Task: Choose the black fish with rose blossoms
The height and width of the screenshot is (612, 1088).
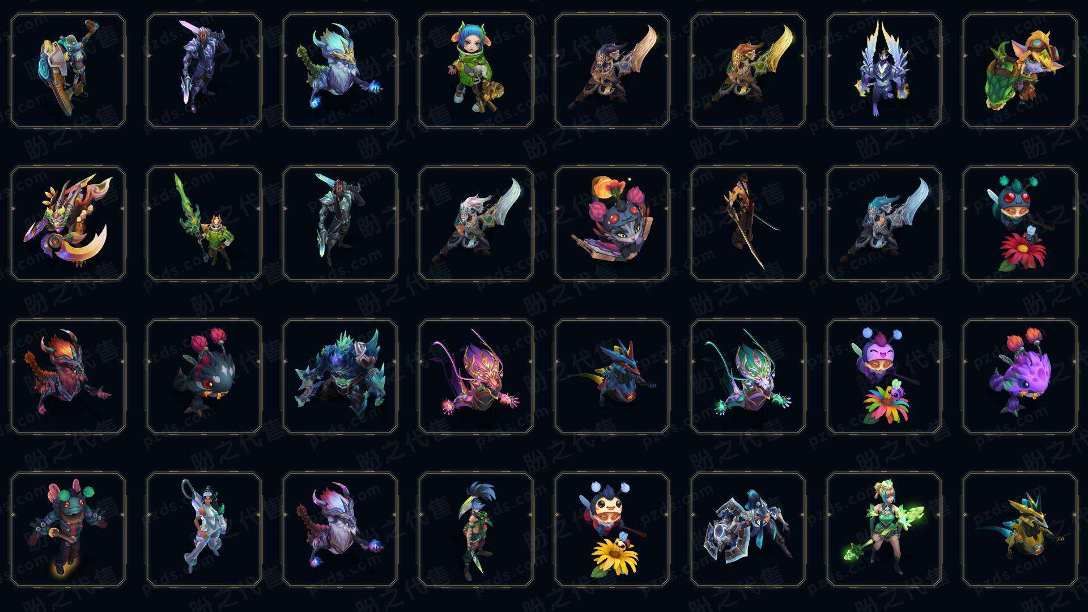Action: coord(204,376)
